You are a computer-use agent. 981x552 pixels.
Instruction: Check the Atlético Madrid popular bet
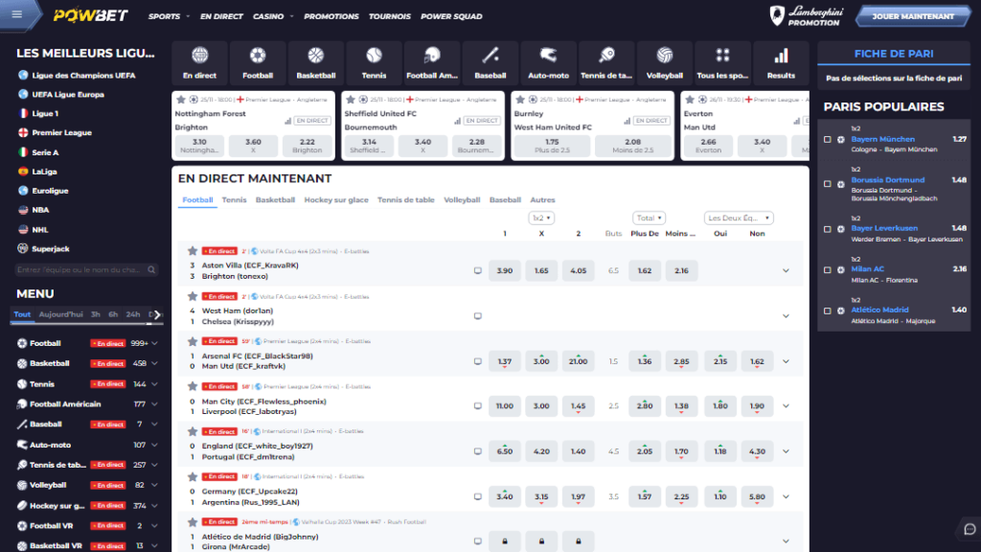coord(827,310)
